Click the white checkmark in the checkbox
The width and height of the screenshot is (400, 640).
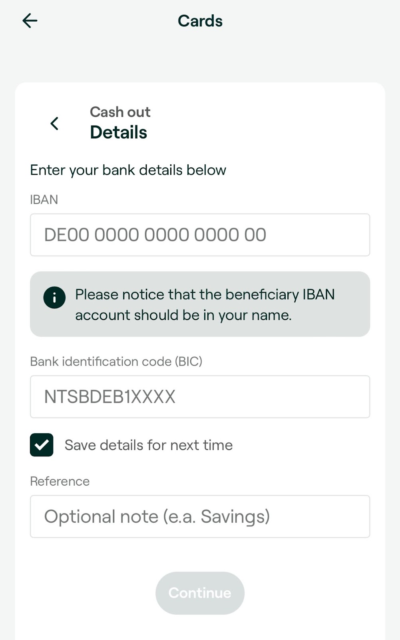click(42, 445)
